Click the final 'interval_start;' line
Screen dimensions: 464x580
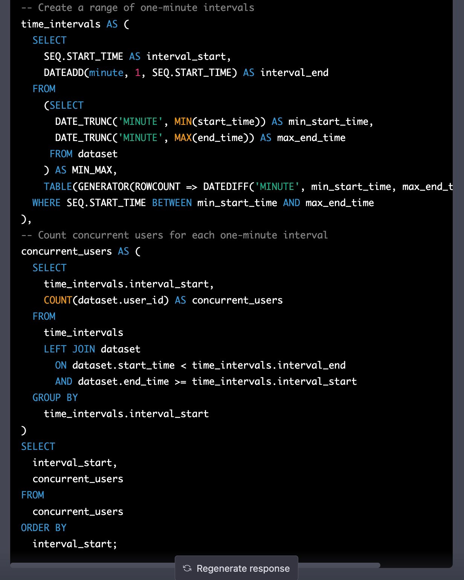[75, 544]
